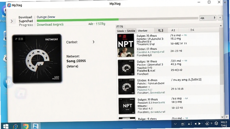
Task: Click the Mp3 tag label in tray corner
Action: coord(224,124)
